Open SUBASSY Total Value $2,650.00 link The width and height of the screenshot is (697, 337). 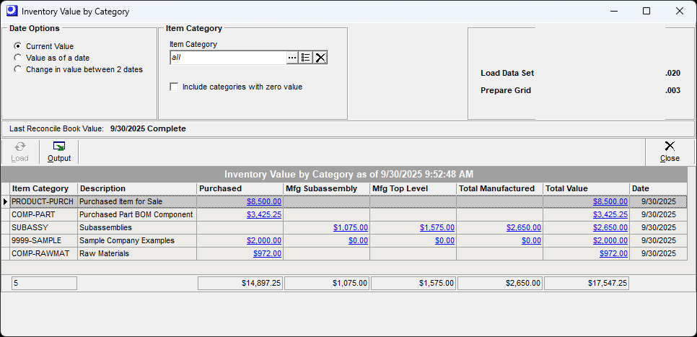tap(610, 227)
